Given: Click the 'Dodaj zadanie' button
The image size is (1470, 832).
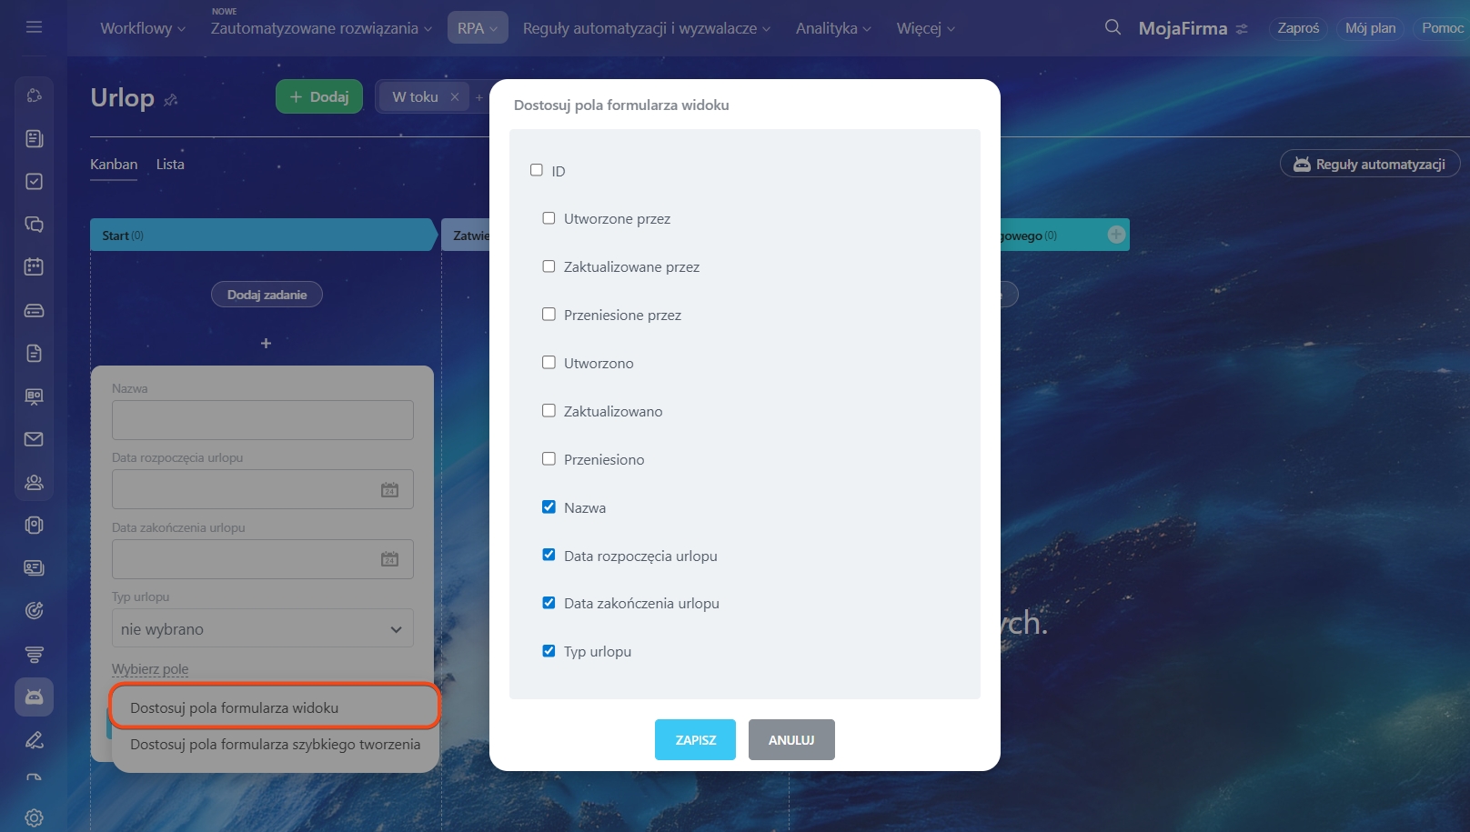Looking at the screenshot, I should coord(267,295).
